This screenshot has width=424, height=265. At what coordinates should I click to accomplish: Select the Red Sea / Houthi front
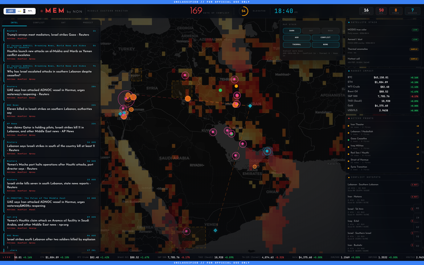coord(383,154)
